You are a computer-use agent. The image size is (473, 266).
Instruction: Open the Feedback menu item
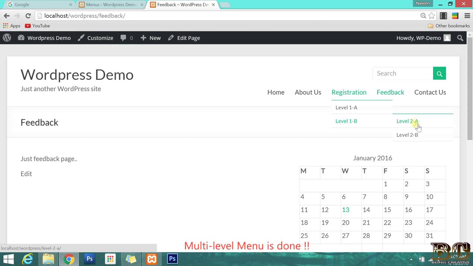tap(390, 92)
